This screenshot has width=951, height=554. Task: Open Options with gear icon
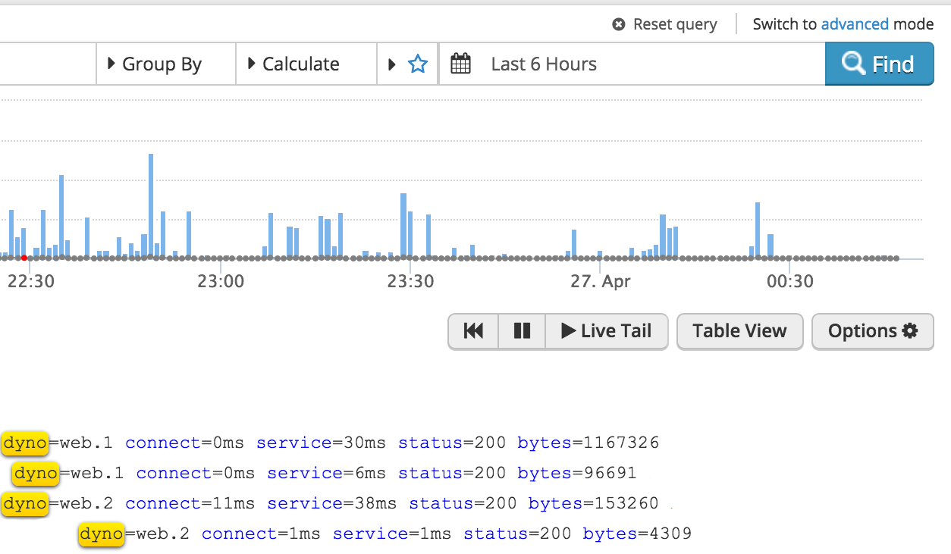coord(872,331)
